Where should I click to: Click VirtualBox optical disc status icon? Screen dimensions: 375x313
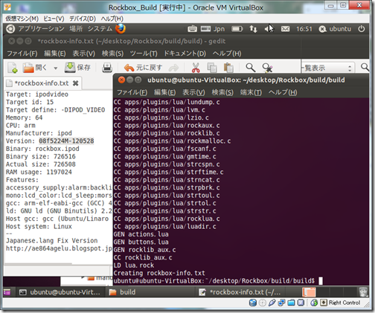point(263,303)
